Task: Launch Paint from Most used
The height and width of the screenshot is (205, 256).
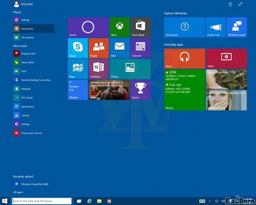Action: tap(34, 71)
